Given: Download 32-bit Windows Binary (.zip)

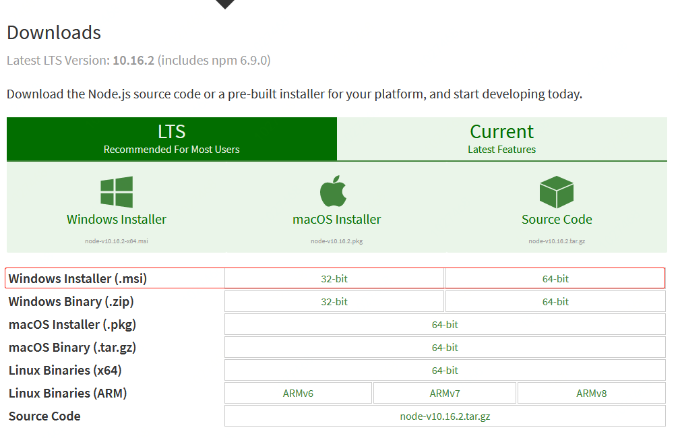Looking at the screenshot, I should pyautogui.click(x=334, y=301).
